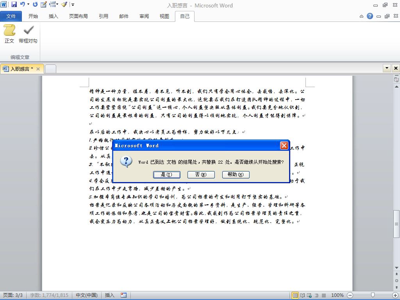Close the 入职感言 document tab

coord(38,69)
